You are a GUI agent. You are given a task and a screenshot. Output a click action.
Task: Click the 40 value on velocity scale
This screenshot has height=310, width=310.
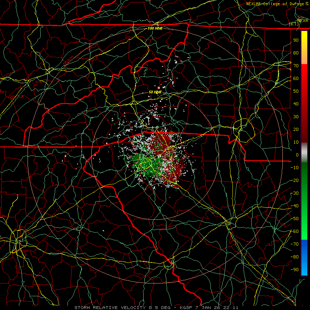click(x=296, y=104)
